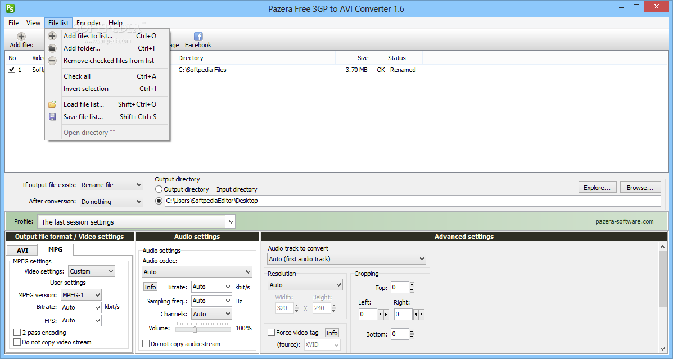Click the output directory path field

pyautogui.click(x=413, y=201)
